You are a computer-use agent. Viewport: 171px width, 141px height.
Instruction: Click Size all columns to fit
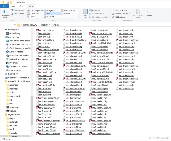pyautogui.click(x=99, y=17)
